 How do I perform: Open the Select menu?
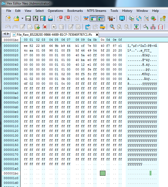coord(39,11)
